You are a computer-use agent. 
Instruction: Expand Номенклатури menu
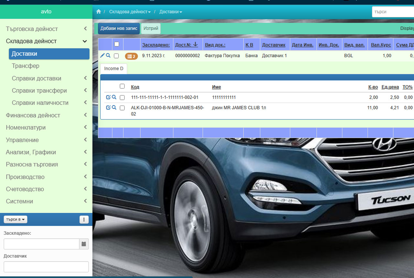(x=46, y=128)
